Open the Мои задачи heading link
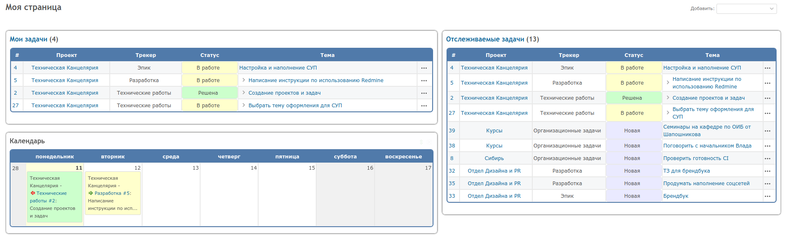This screenshot has width=785, height=238. (29, 39)
